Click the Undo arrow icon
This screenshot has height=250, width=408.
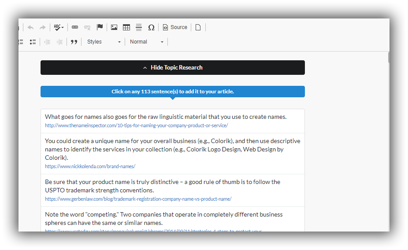coord(30,27)
